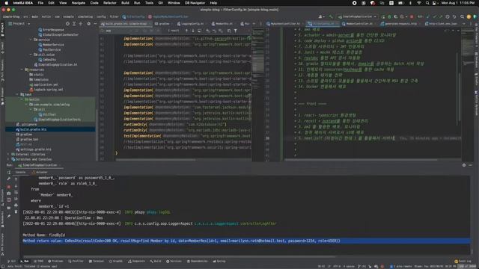479x269 pixels.
Task: Switch to MemberController.kt tab in right editor
Action: [x=359, y=23]
